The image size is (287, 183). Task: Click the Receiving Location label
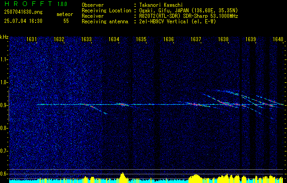coord(106,11)
